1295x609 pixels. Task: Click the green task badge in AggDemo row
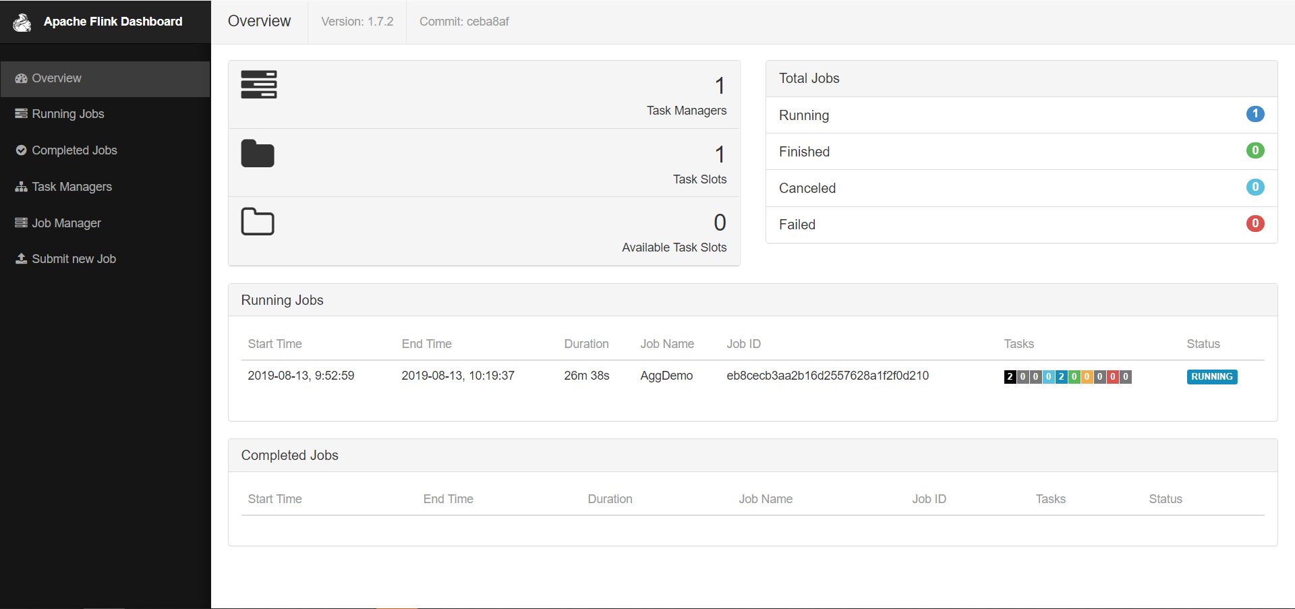click(x=1074, y=377)
